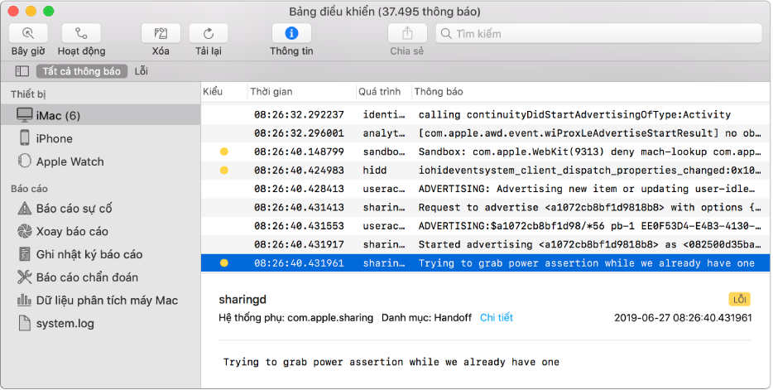Sort by the Kiểu column header

(x=213, y=91)
